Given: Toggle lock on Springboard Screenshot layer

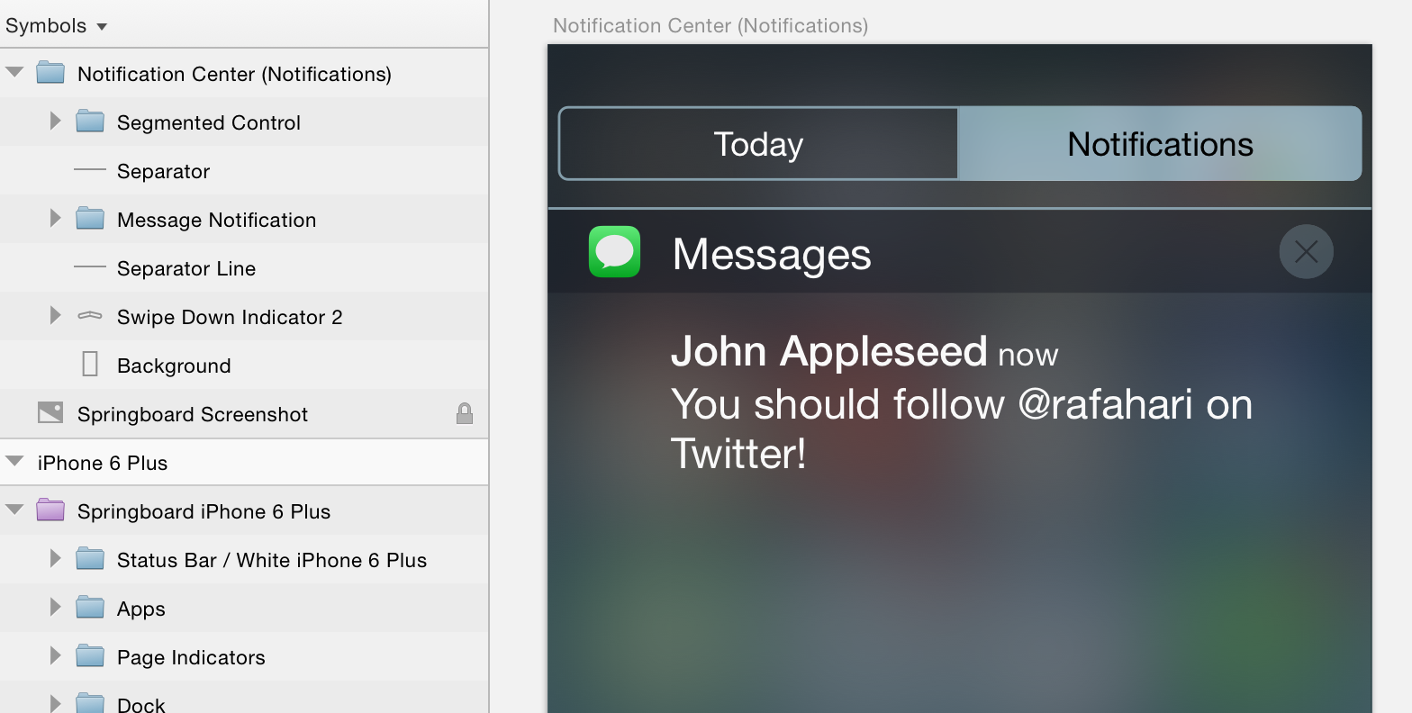Looking at the screenshot, I should pyautogui.click(x=465, y=413).
